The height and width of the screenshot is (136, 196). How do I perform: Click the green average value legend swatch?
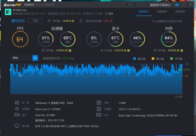click(x=171, y=59)
